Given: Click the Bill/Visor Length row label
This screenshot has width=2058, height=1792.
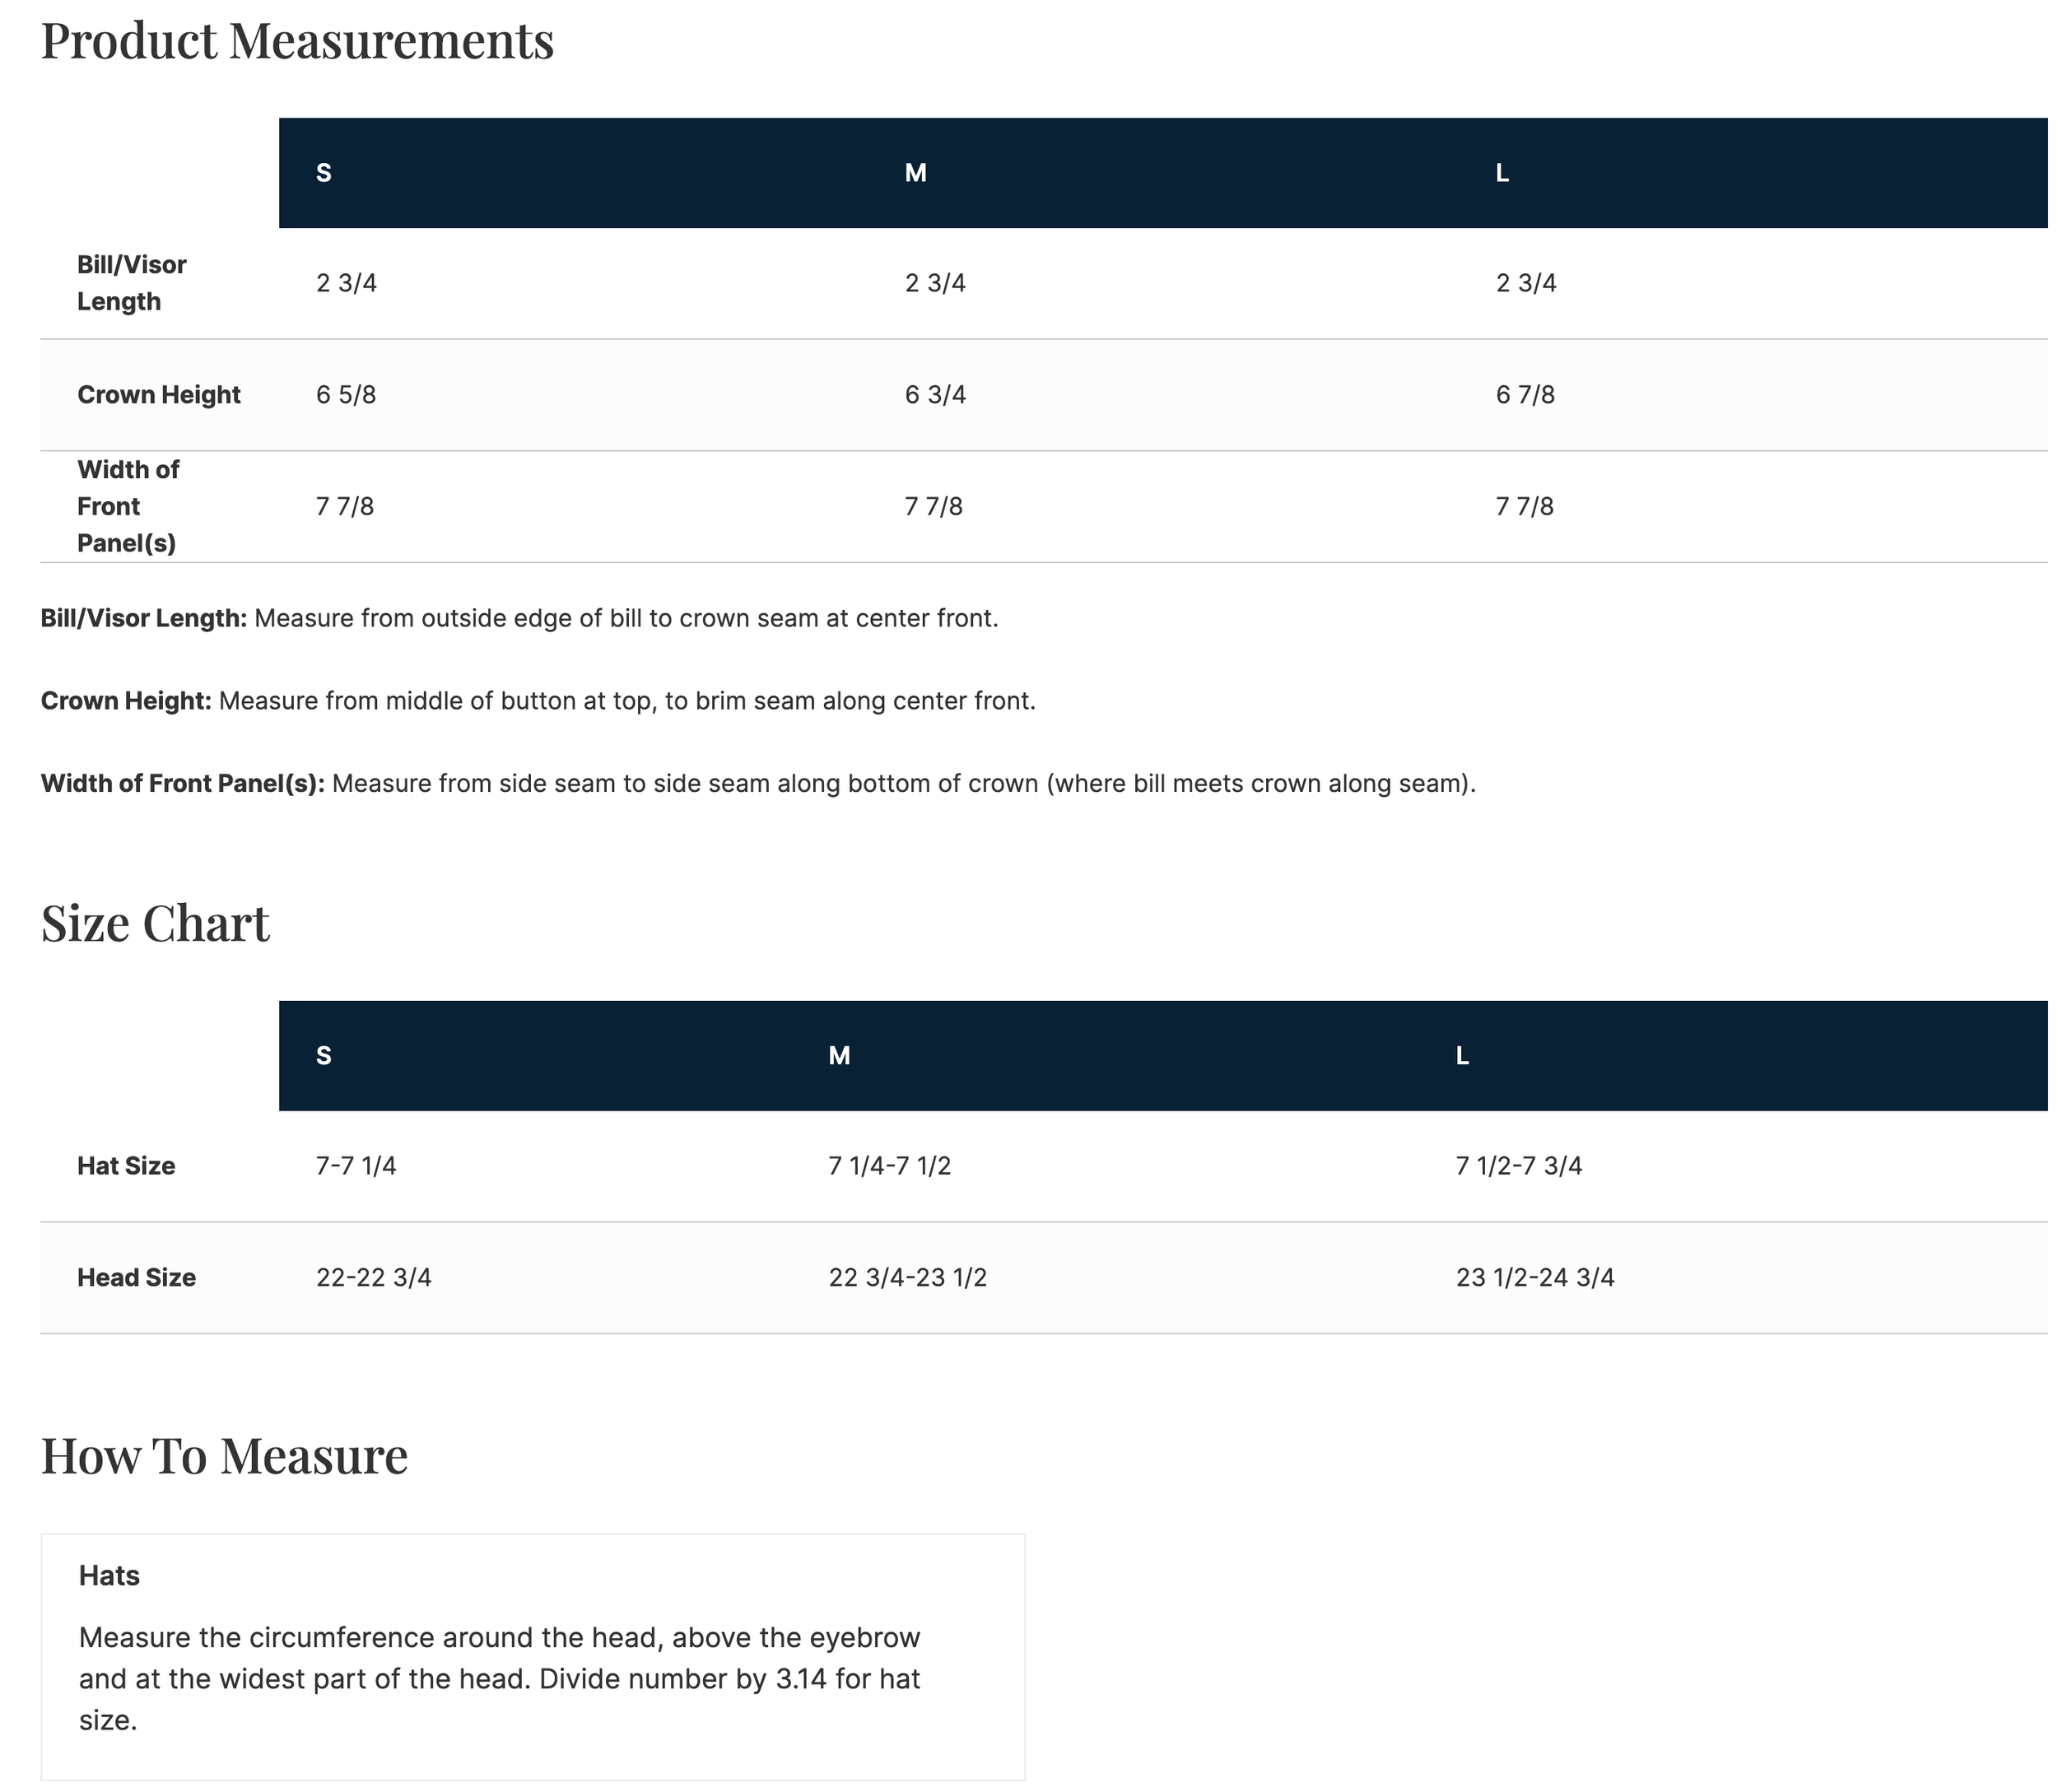Looking at the screenshot, I should click(132, 283).
